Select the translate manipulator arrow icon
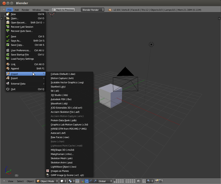Screen dimensions: 221x184 point(87,181)
